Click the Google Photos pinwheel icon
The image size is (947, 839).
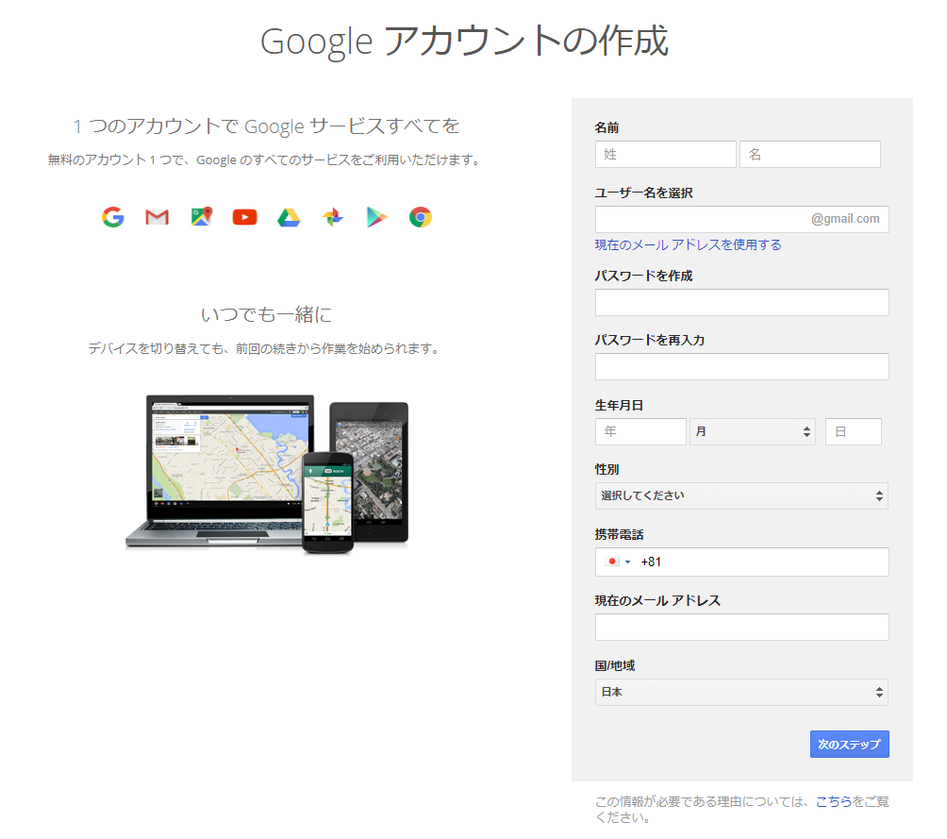coord(333,217)
